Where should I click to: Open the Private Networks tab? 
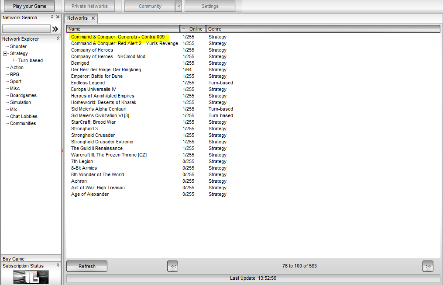(89, 6)
